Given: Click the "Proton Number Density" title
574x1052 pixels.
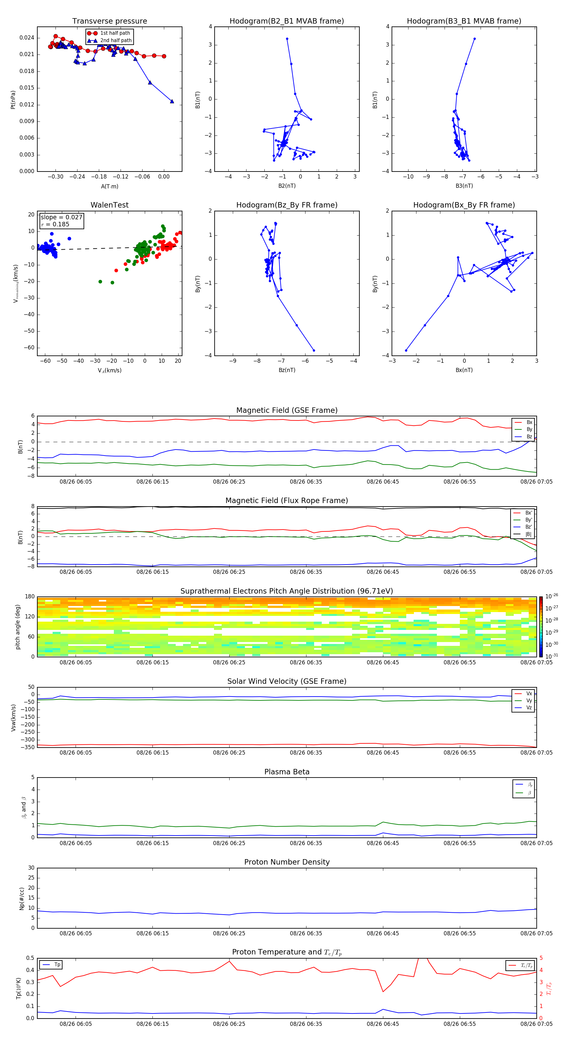Looking at the screenshot, I should click(287, 862).
